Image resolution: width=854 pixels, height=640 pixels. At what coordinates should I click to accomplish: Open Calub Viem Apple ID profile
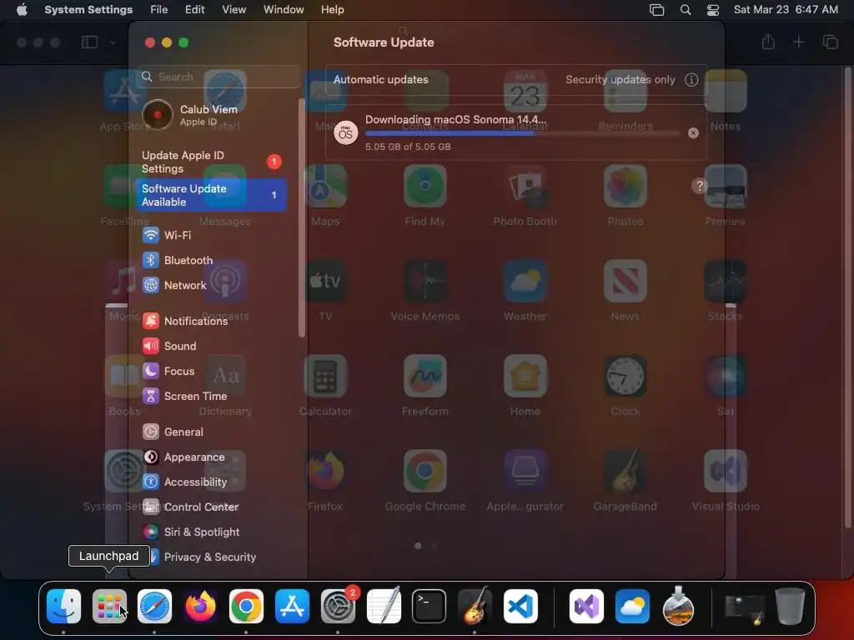pyautogui.click(x=211, y=115)
